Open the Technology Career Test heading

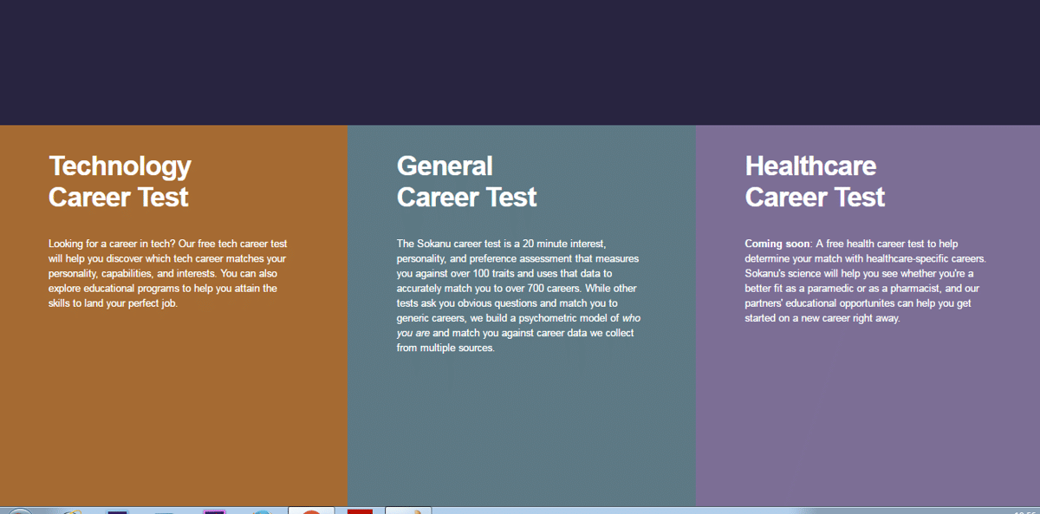click(x=120, y=181)
